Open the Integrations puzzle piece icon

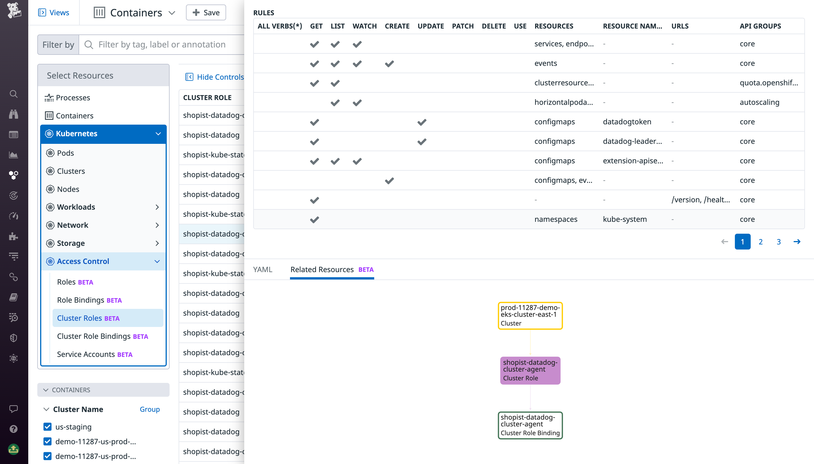13,236
